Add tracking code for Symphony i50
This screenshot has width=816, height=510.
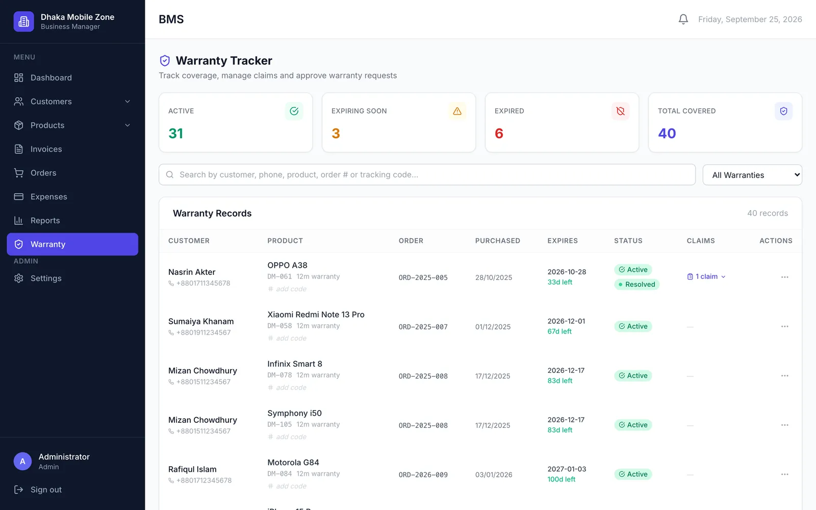287,437
